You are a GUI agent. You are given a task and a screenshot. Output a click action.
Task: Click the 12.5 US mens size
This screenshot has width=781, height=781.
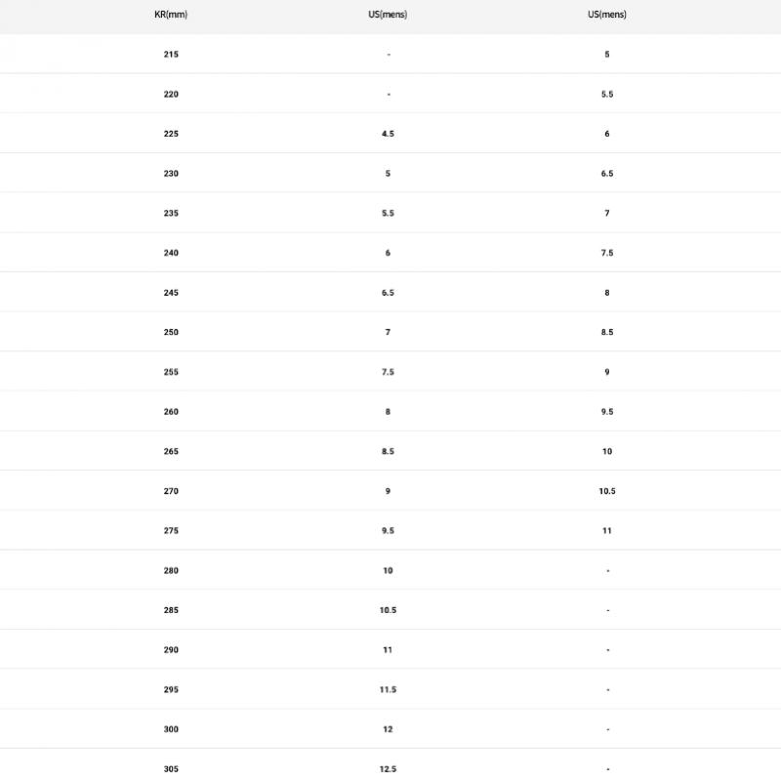point(388,769)
